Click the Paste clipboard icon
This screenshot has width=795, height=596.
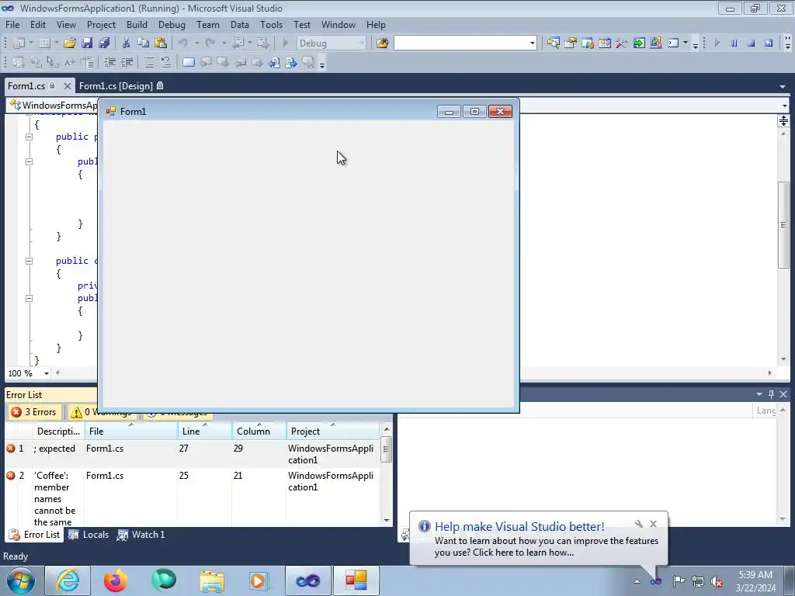(160, 43)
